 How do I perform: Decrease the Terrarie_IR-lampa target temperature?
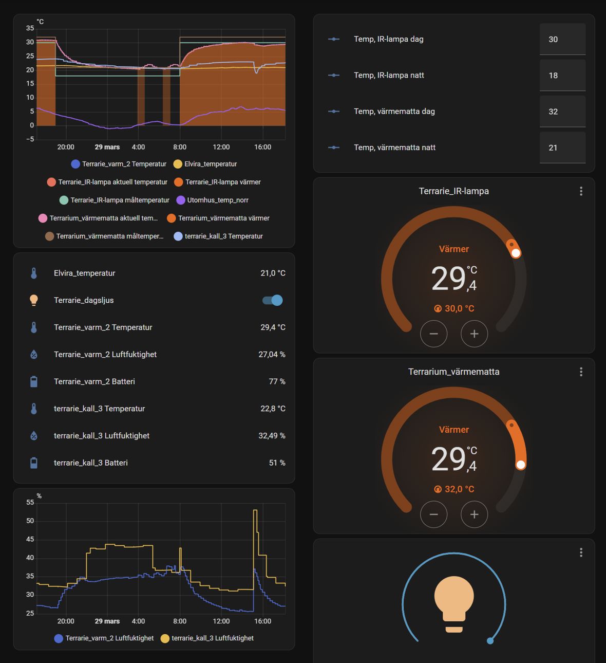pos(433,334)
